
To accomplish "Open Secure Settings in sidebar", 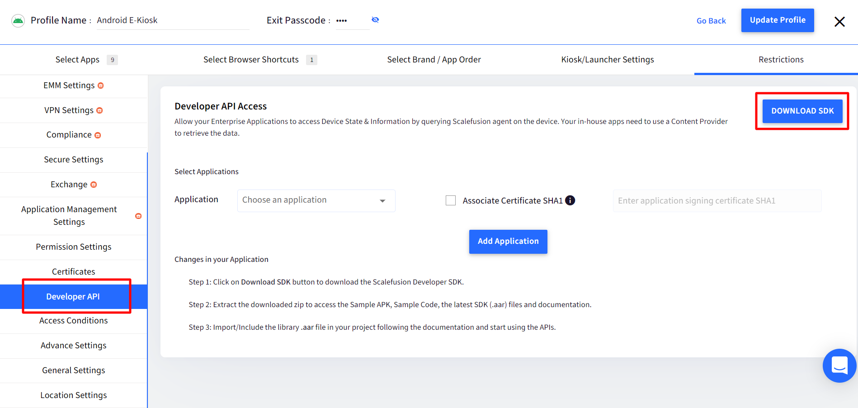I will coord(74,160).
